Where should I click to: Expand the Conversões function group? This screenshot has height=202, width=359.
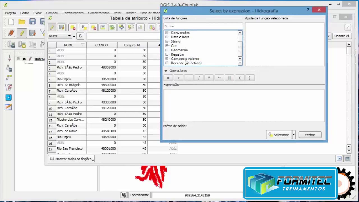click(x=167, y=33)
